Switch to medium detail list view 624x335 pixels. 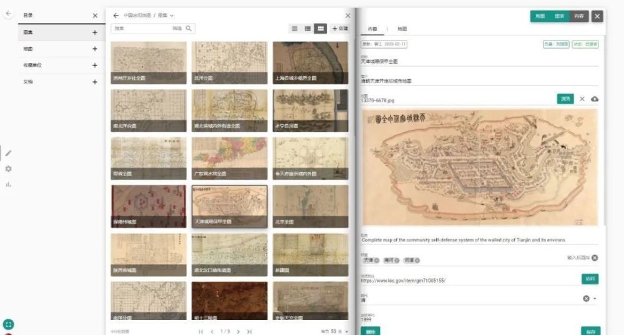pyautogui.click(x=308, y=29)
